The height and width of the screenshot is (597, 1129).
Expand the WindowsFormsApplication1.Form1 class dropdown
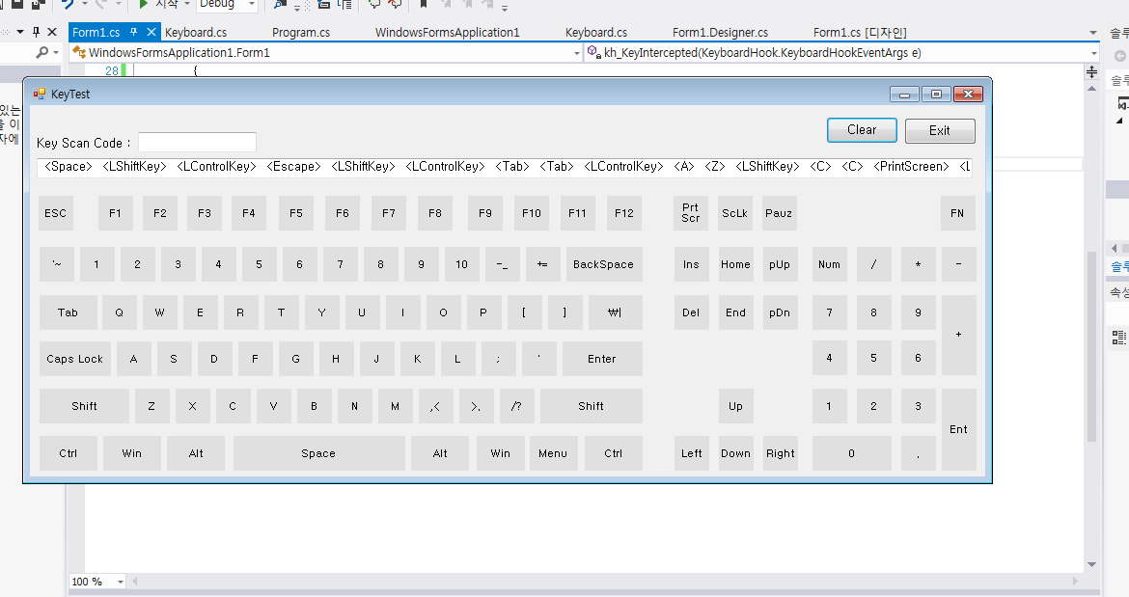[x=577, y=52]
